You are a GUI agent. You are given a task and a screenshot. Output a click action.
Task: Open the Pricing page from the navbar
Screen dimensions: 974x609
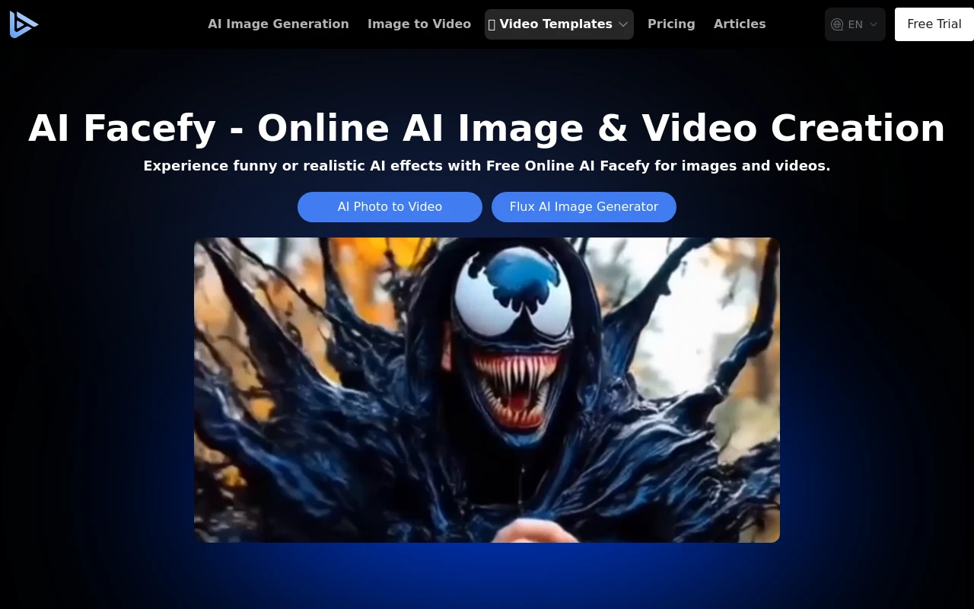pyautogui.click(x=671, y=24)
